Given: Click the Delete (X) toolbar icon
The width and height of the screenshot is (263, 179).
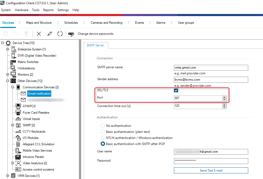Looking at the screenshot, I should 39,34.
